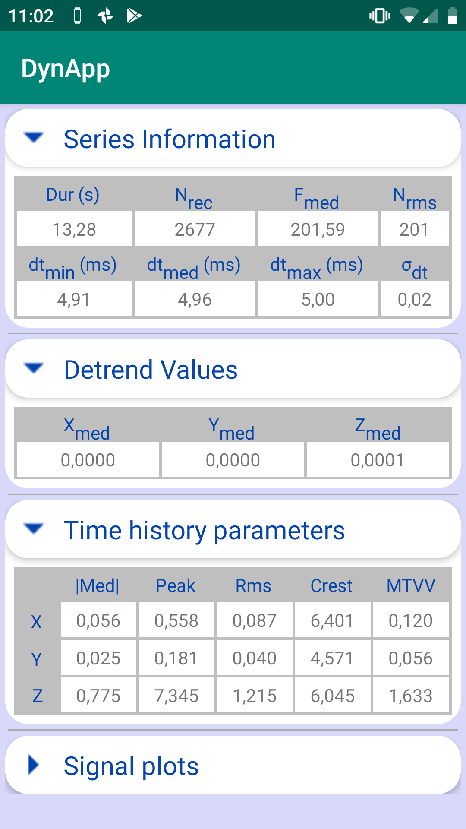466x829 pixels.
Task: Collapse the Series Information section arrow
Action: pyautogui.click(x=34, y=138)
